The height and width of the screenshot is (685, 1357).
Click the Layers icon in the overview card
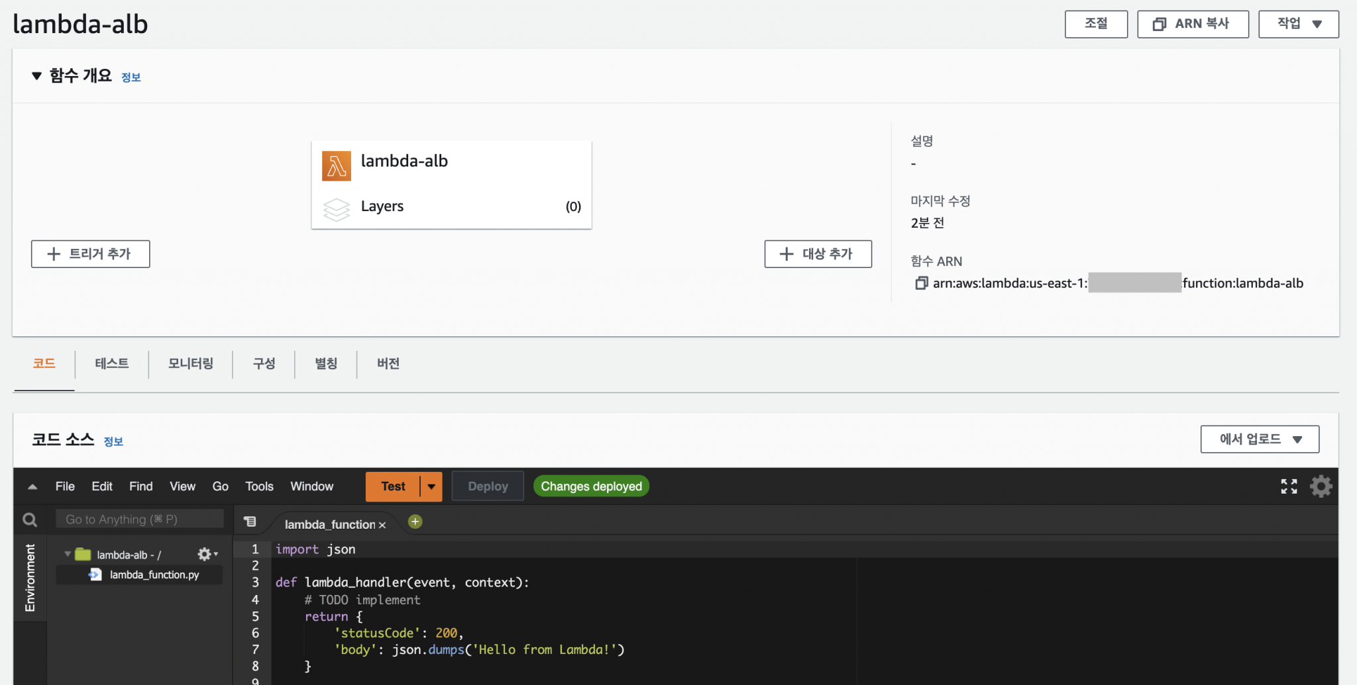pos(337,208)
